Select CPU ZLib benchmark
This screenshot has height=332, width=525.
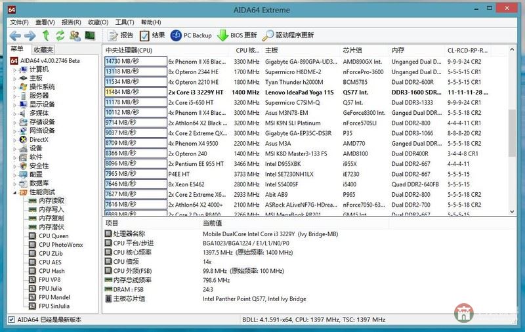point(51,253)
